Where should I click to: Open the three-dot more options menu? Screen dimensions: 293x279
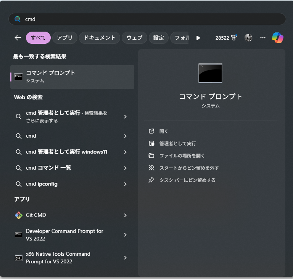coord(263,38)
